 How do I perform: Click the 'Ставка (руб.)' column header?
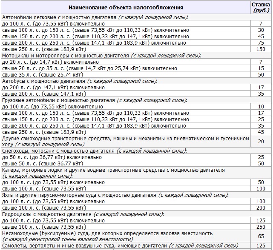pyautogui.click(x=261, y=8)
